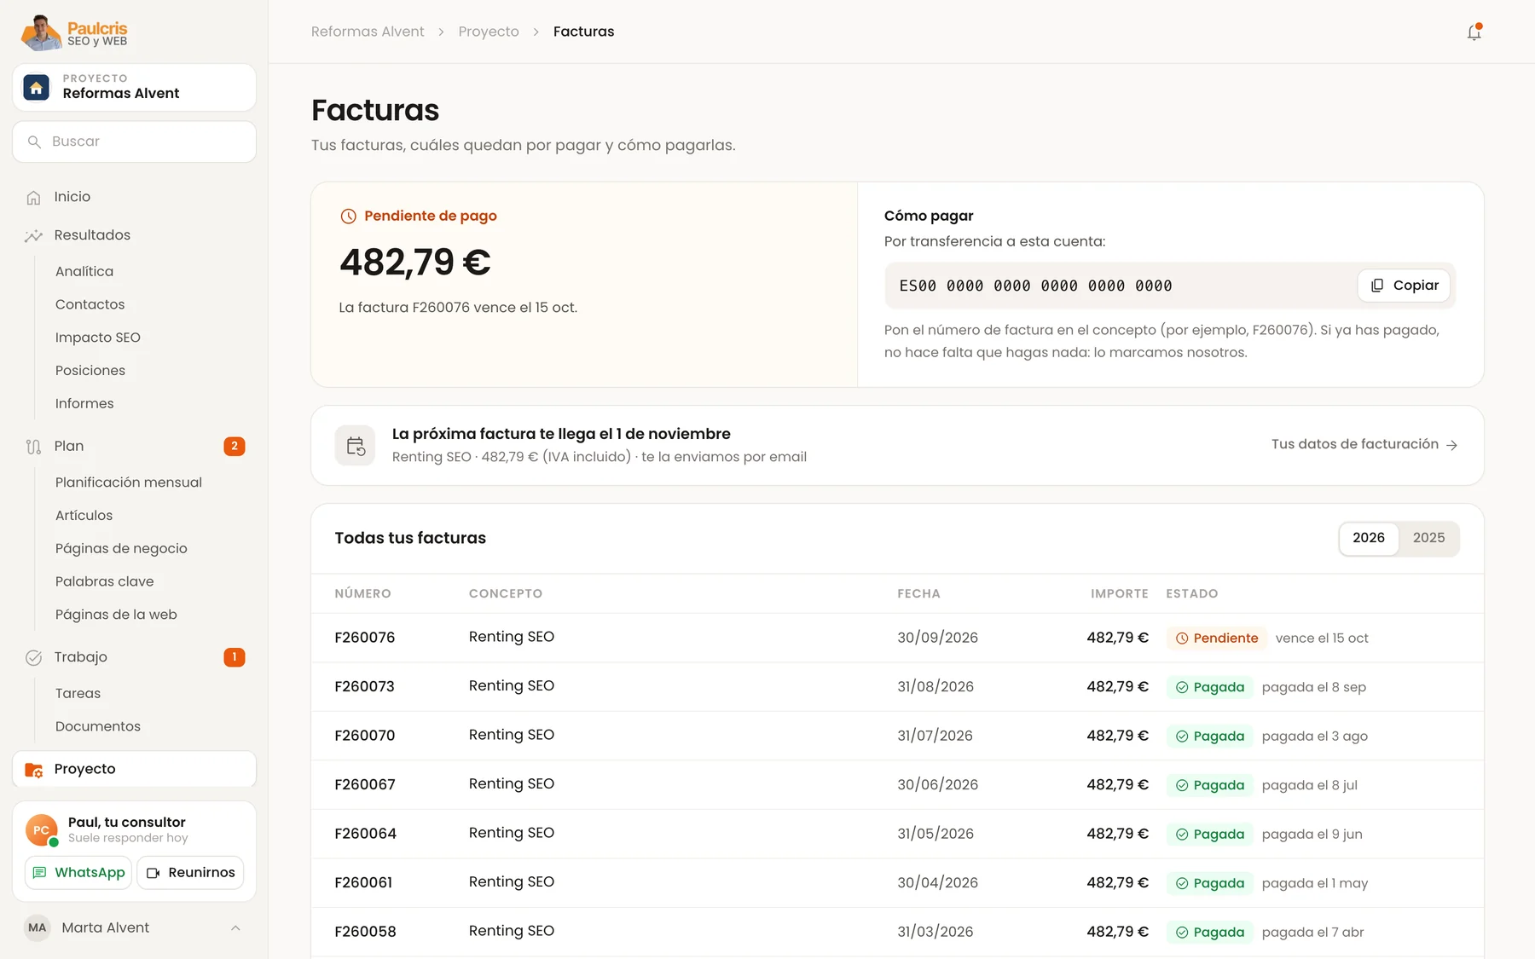1535x959 pixels.
Task: Click the calendar icon beside next invoice
Action: pyautogui.click(x=355, y=445)
